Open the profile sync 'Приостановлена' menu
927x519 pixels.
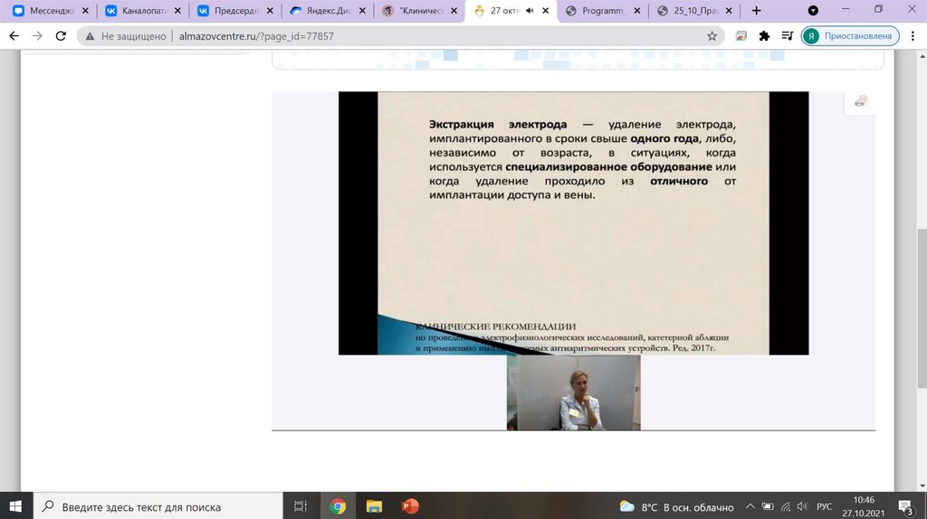click(849, 36)
